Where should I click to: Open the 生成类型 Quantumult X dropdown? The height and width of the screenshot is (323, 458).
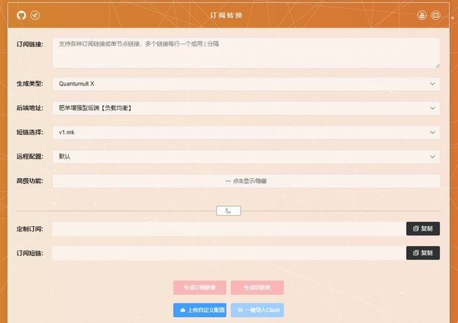[246, 83]
